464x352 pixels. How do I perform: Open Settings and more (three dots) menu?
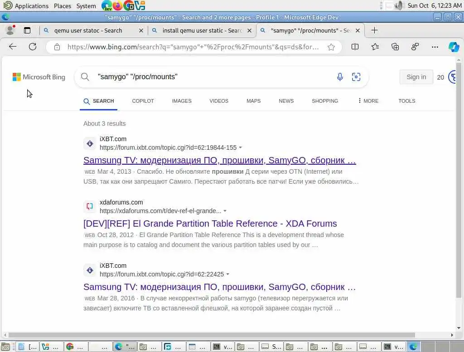(x=435, y=47)
